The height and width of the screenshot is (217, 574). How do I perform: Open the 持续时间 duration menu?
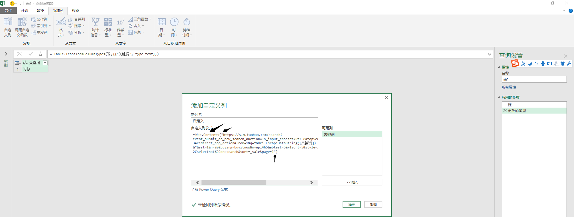click(x=187, y=27)
